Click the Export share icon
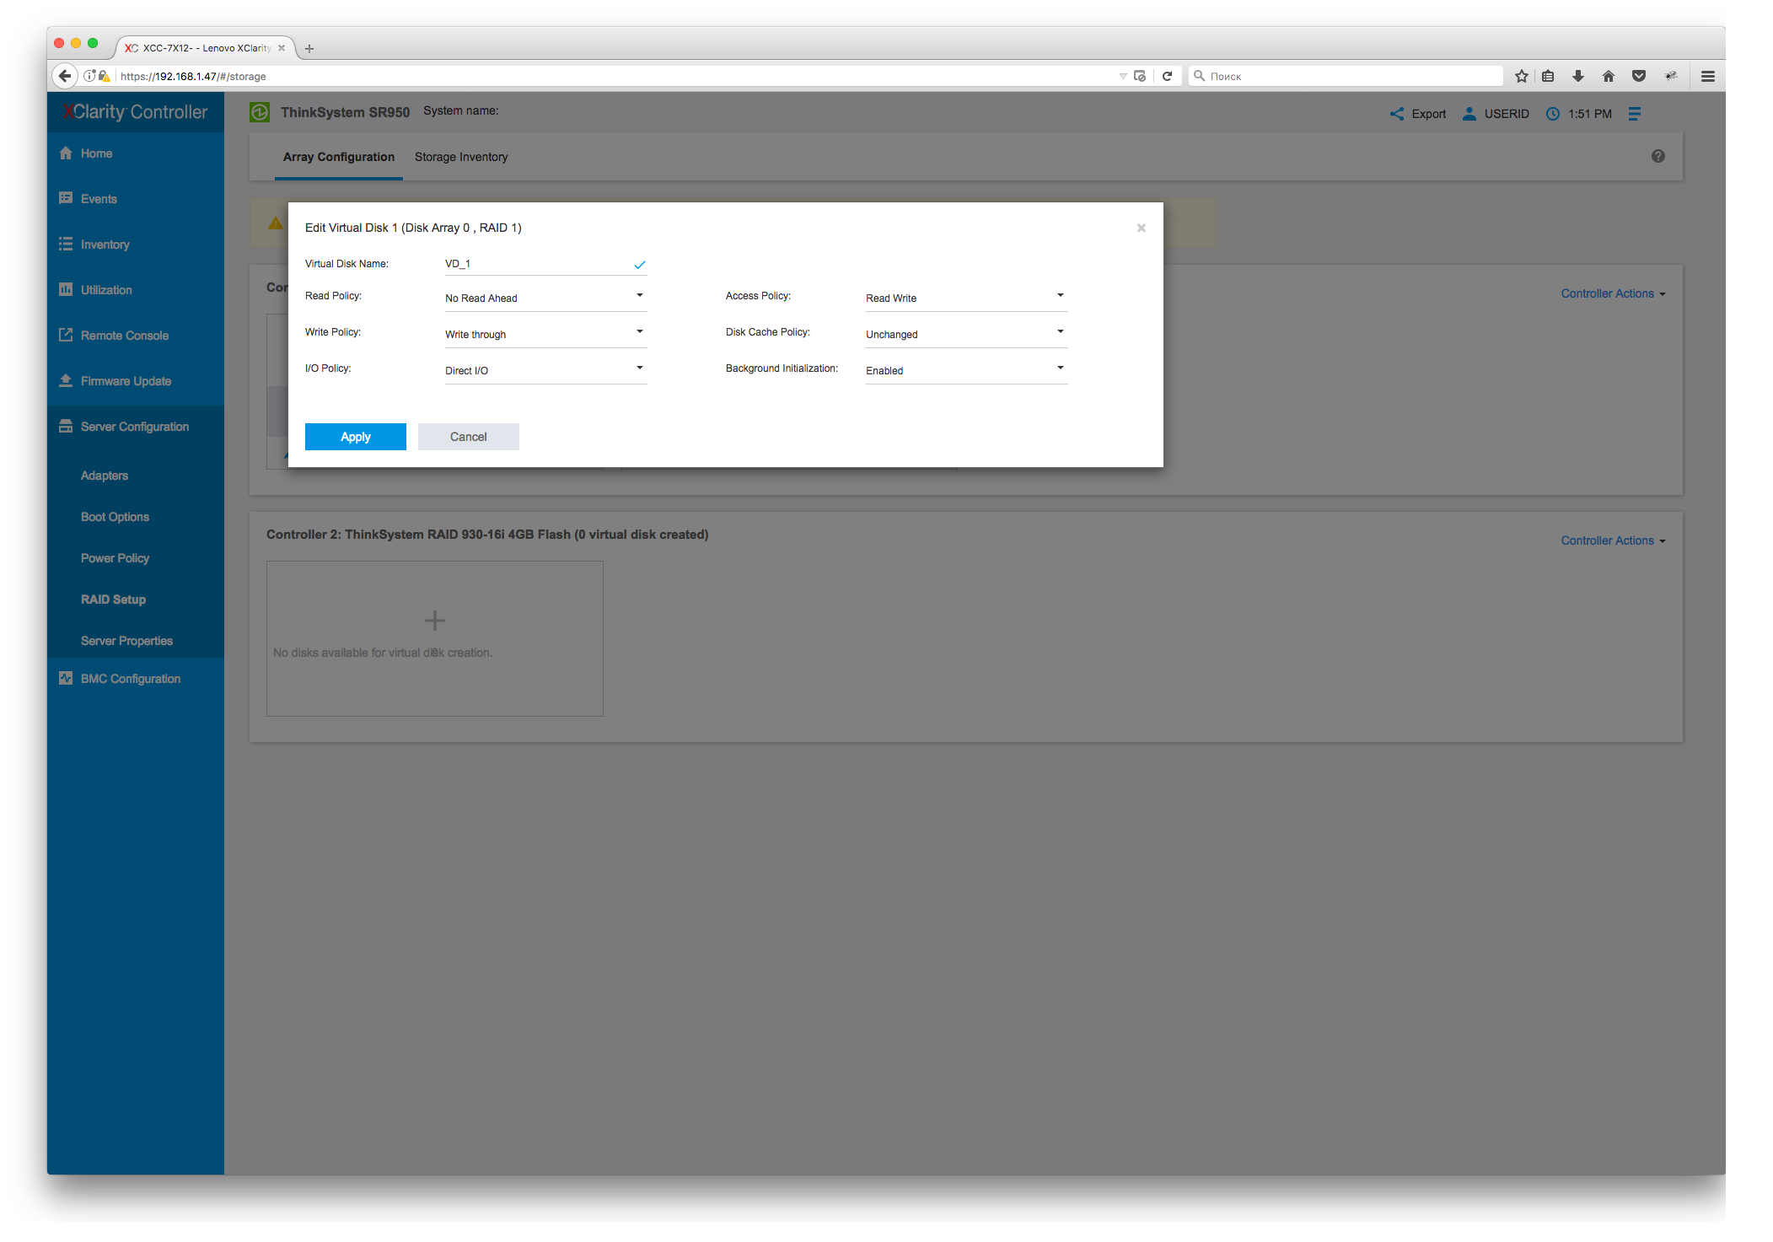The height and width of the screenshot is (1242, 1773). (x=1397, y=114)
